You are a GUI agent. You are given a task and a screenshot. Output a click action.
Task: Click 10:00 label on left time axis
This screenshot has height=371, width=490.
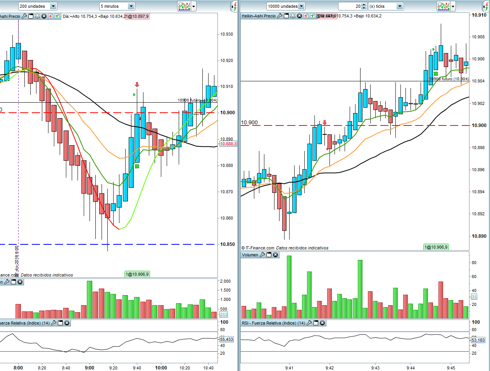tap(161, 368)
